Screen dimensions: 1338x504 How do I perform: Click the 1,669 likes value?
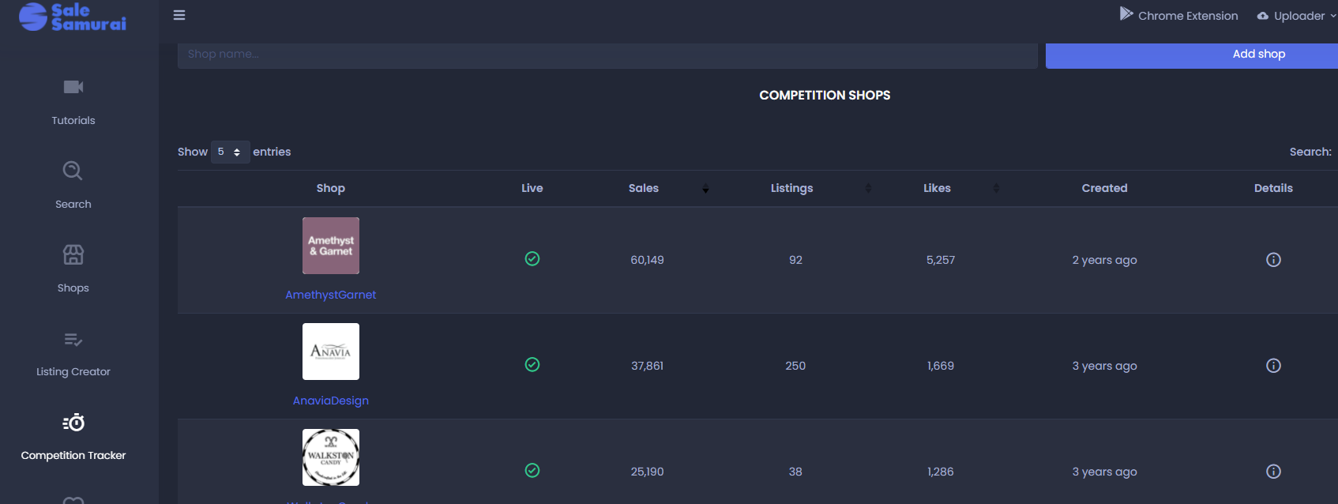tap(941, 366)
